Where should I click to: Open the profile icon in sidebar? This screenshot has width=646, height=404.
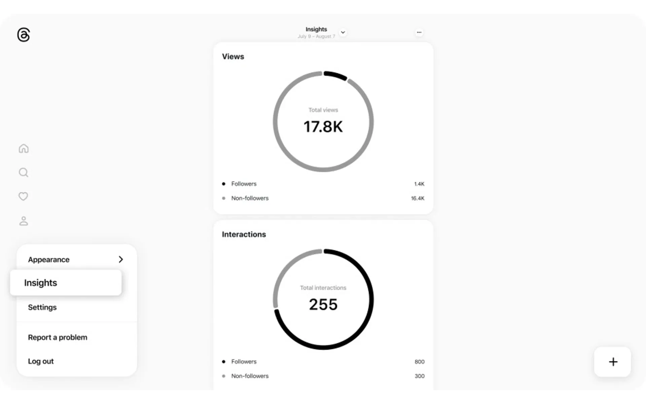(24, 221)
